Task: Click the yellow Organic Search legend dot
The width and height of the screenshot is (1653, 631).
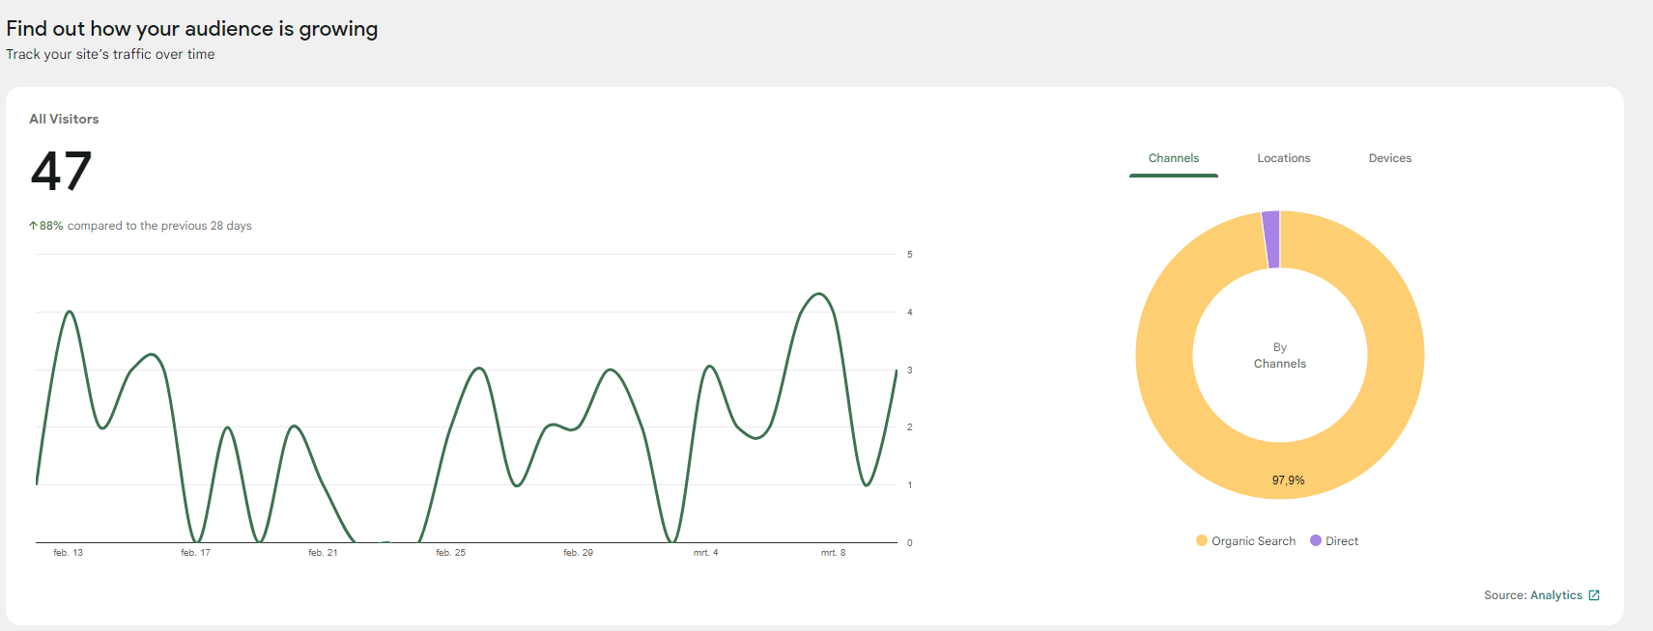Action: pyautogui.click(x=1202, y=540)
